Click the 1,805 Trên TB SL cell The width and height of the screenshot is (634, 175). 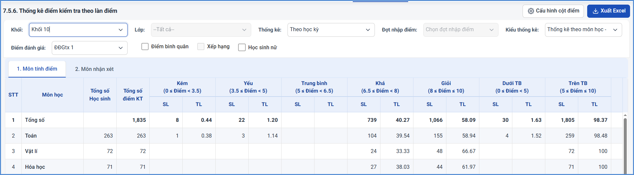tap(561, 120)
